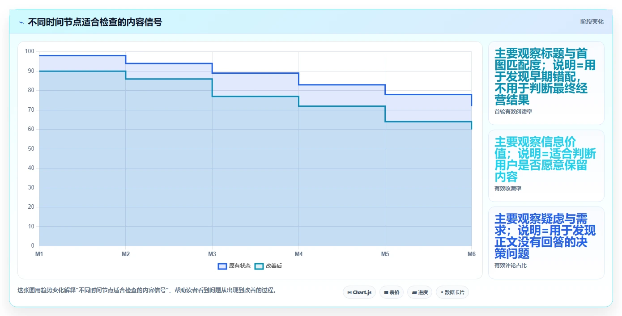The height and width of the screenshot is (316, 622).
Task: Click the 有效收藏率 card label
Action: 508,189
